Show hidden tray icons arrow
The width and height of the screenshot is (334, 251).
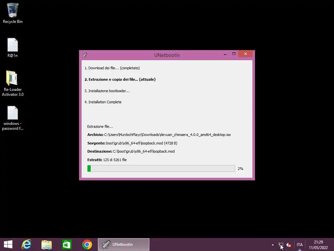tap(273, 245)
